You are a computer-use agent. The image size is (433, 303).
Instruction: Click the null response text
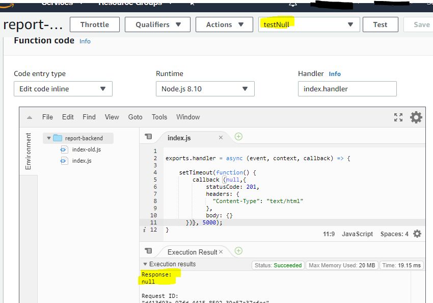point(148,282)
